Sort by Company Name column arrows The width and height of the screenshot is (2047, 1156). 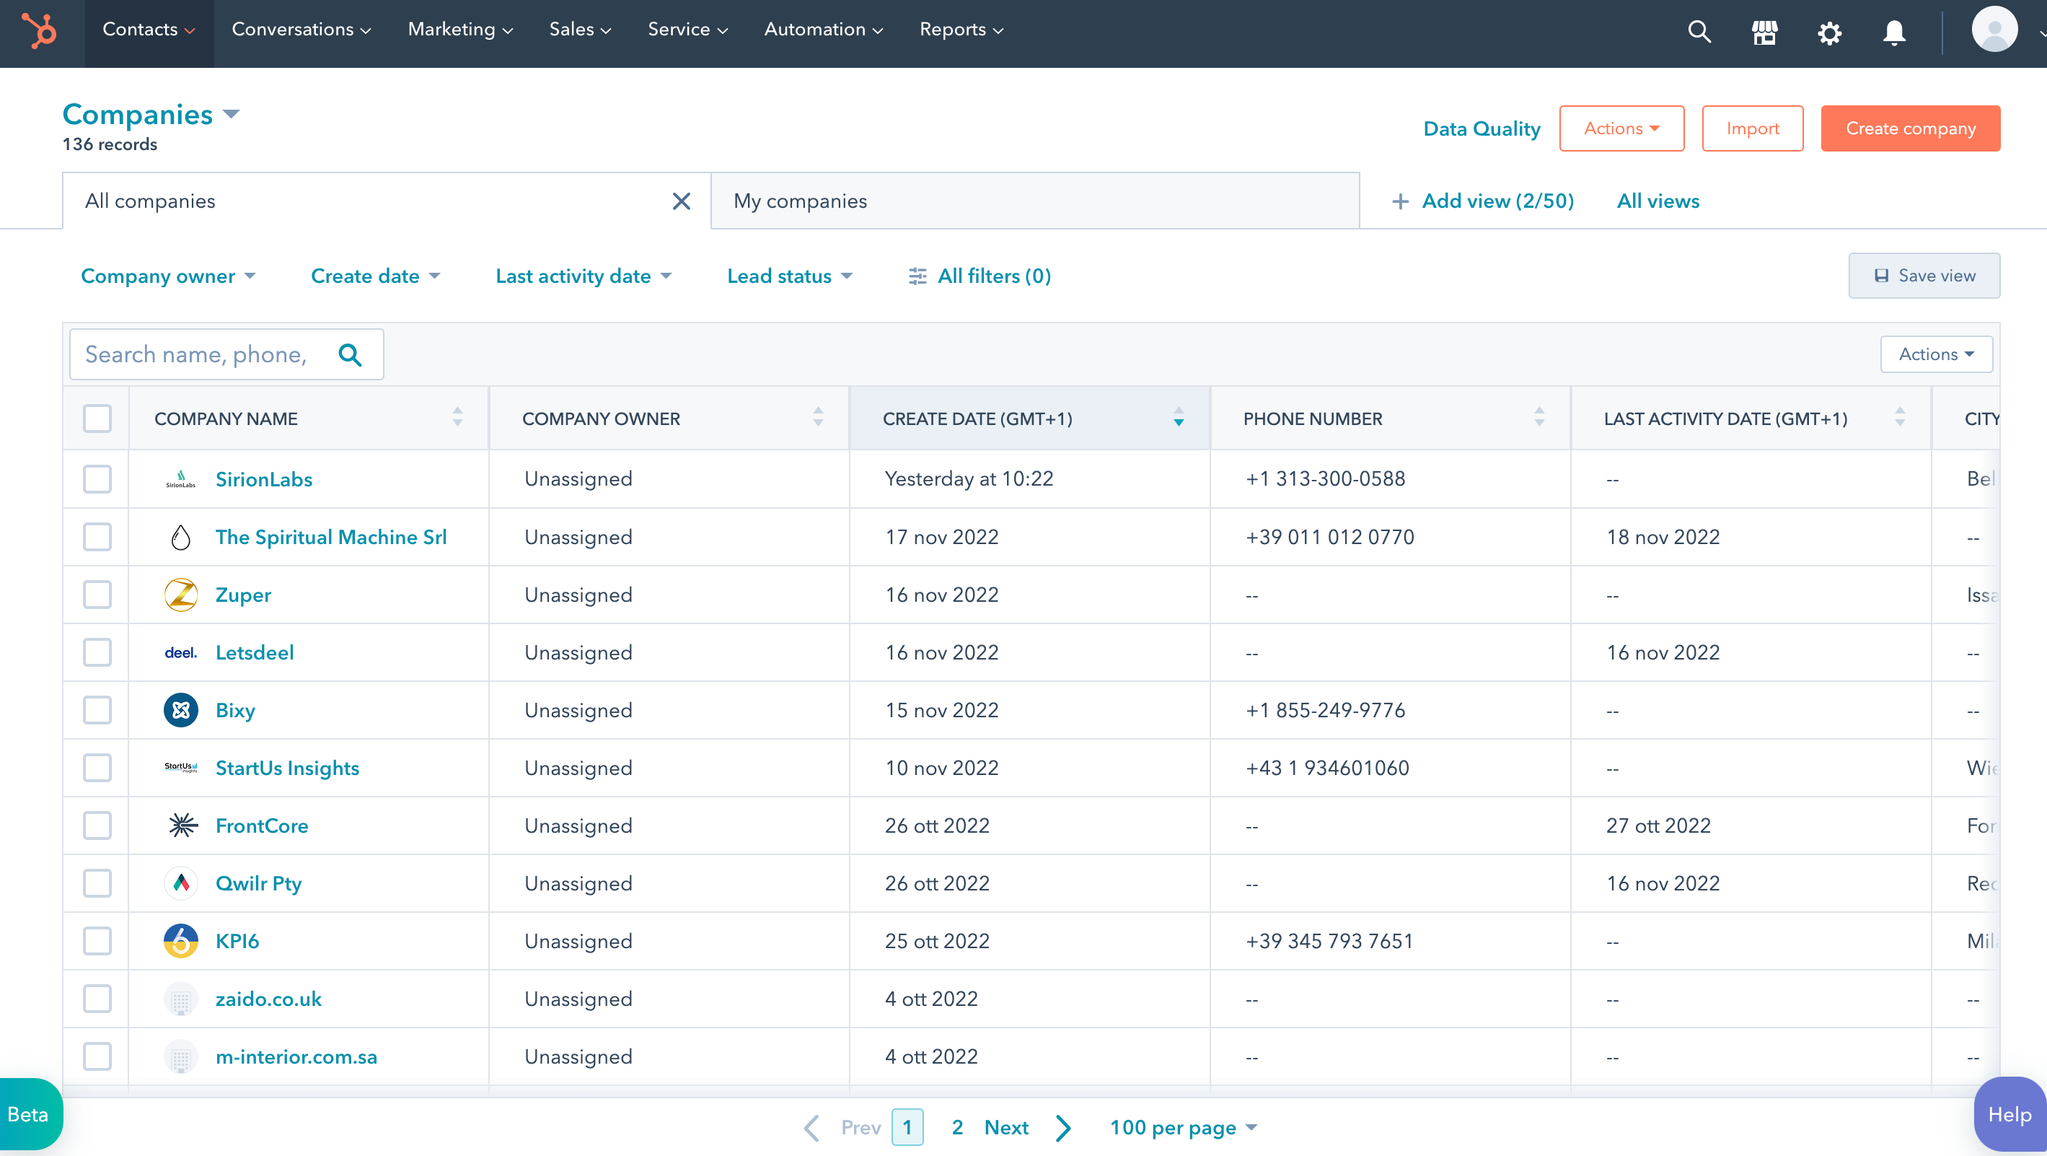457,416
